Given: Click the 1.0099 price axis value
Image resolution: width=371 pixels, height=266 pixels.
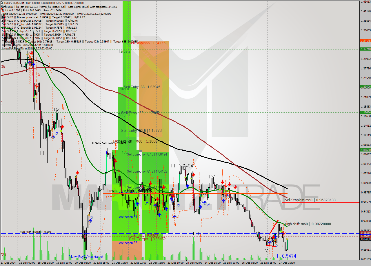Looking at the screenshot, I should pyautogui.click(x=365, y=183).
